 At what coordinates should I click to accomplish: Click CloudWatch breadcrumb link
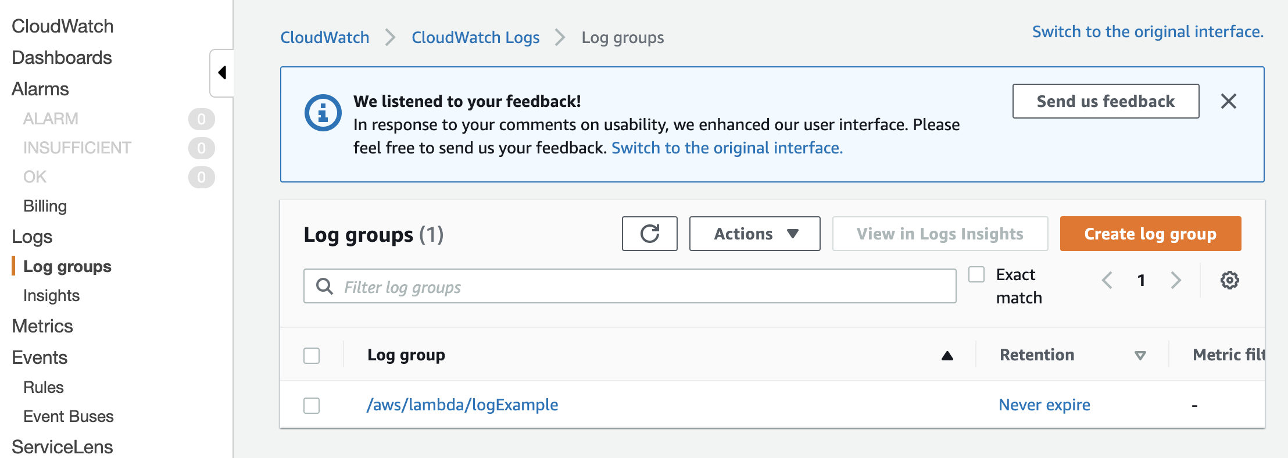(325, 37)
